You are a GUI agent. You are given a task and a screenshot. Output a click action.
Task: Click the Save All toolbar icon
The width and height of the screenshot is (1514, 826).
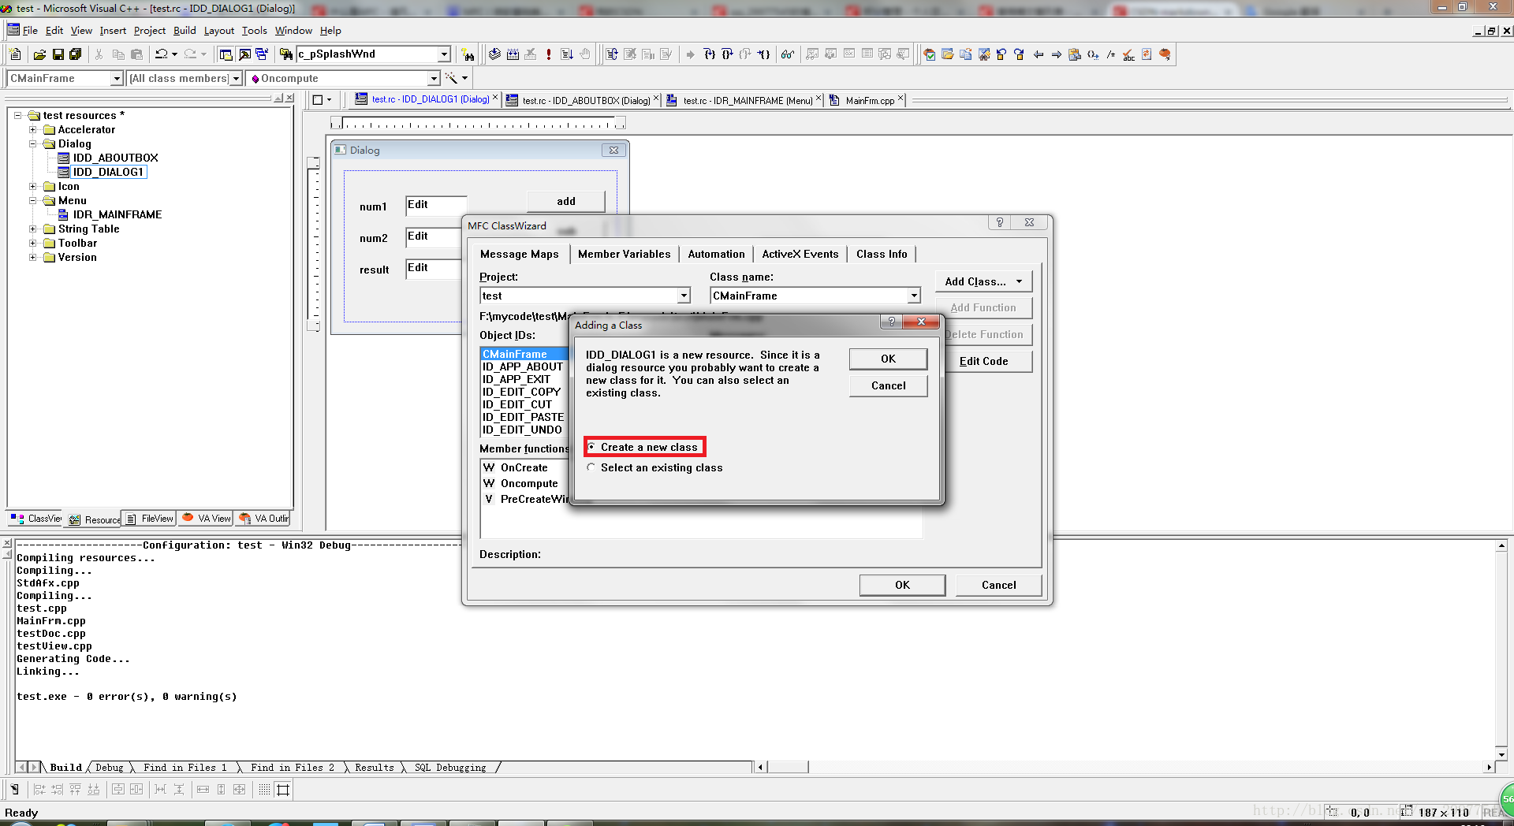pos(76,54)
